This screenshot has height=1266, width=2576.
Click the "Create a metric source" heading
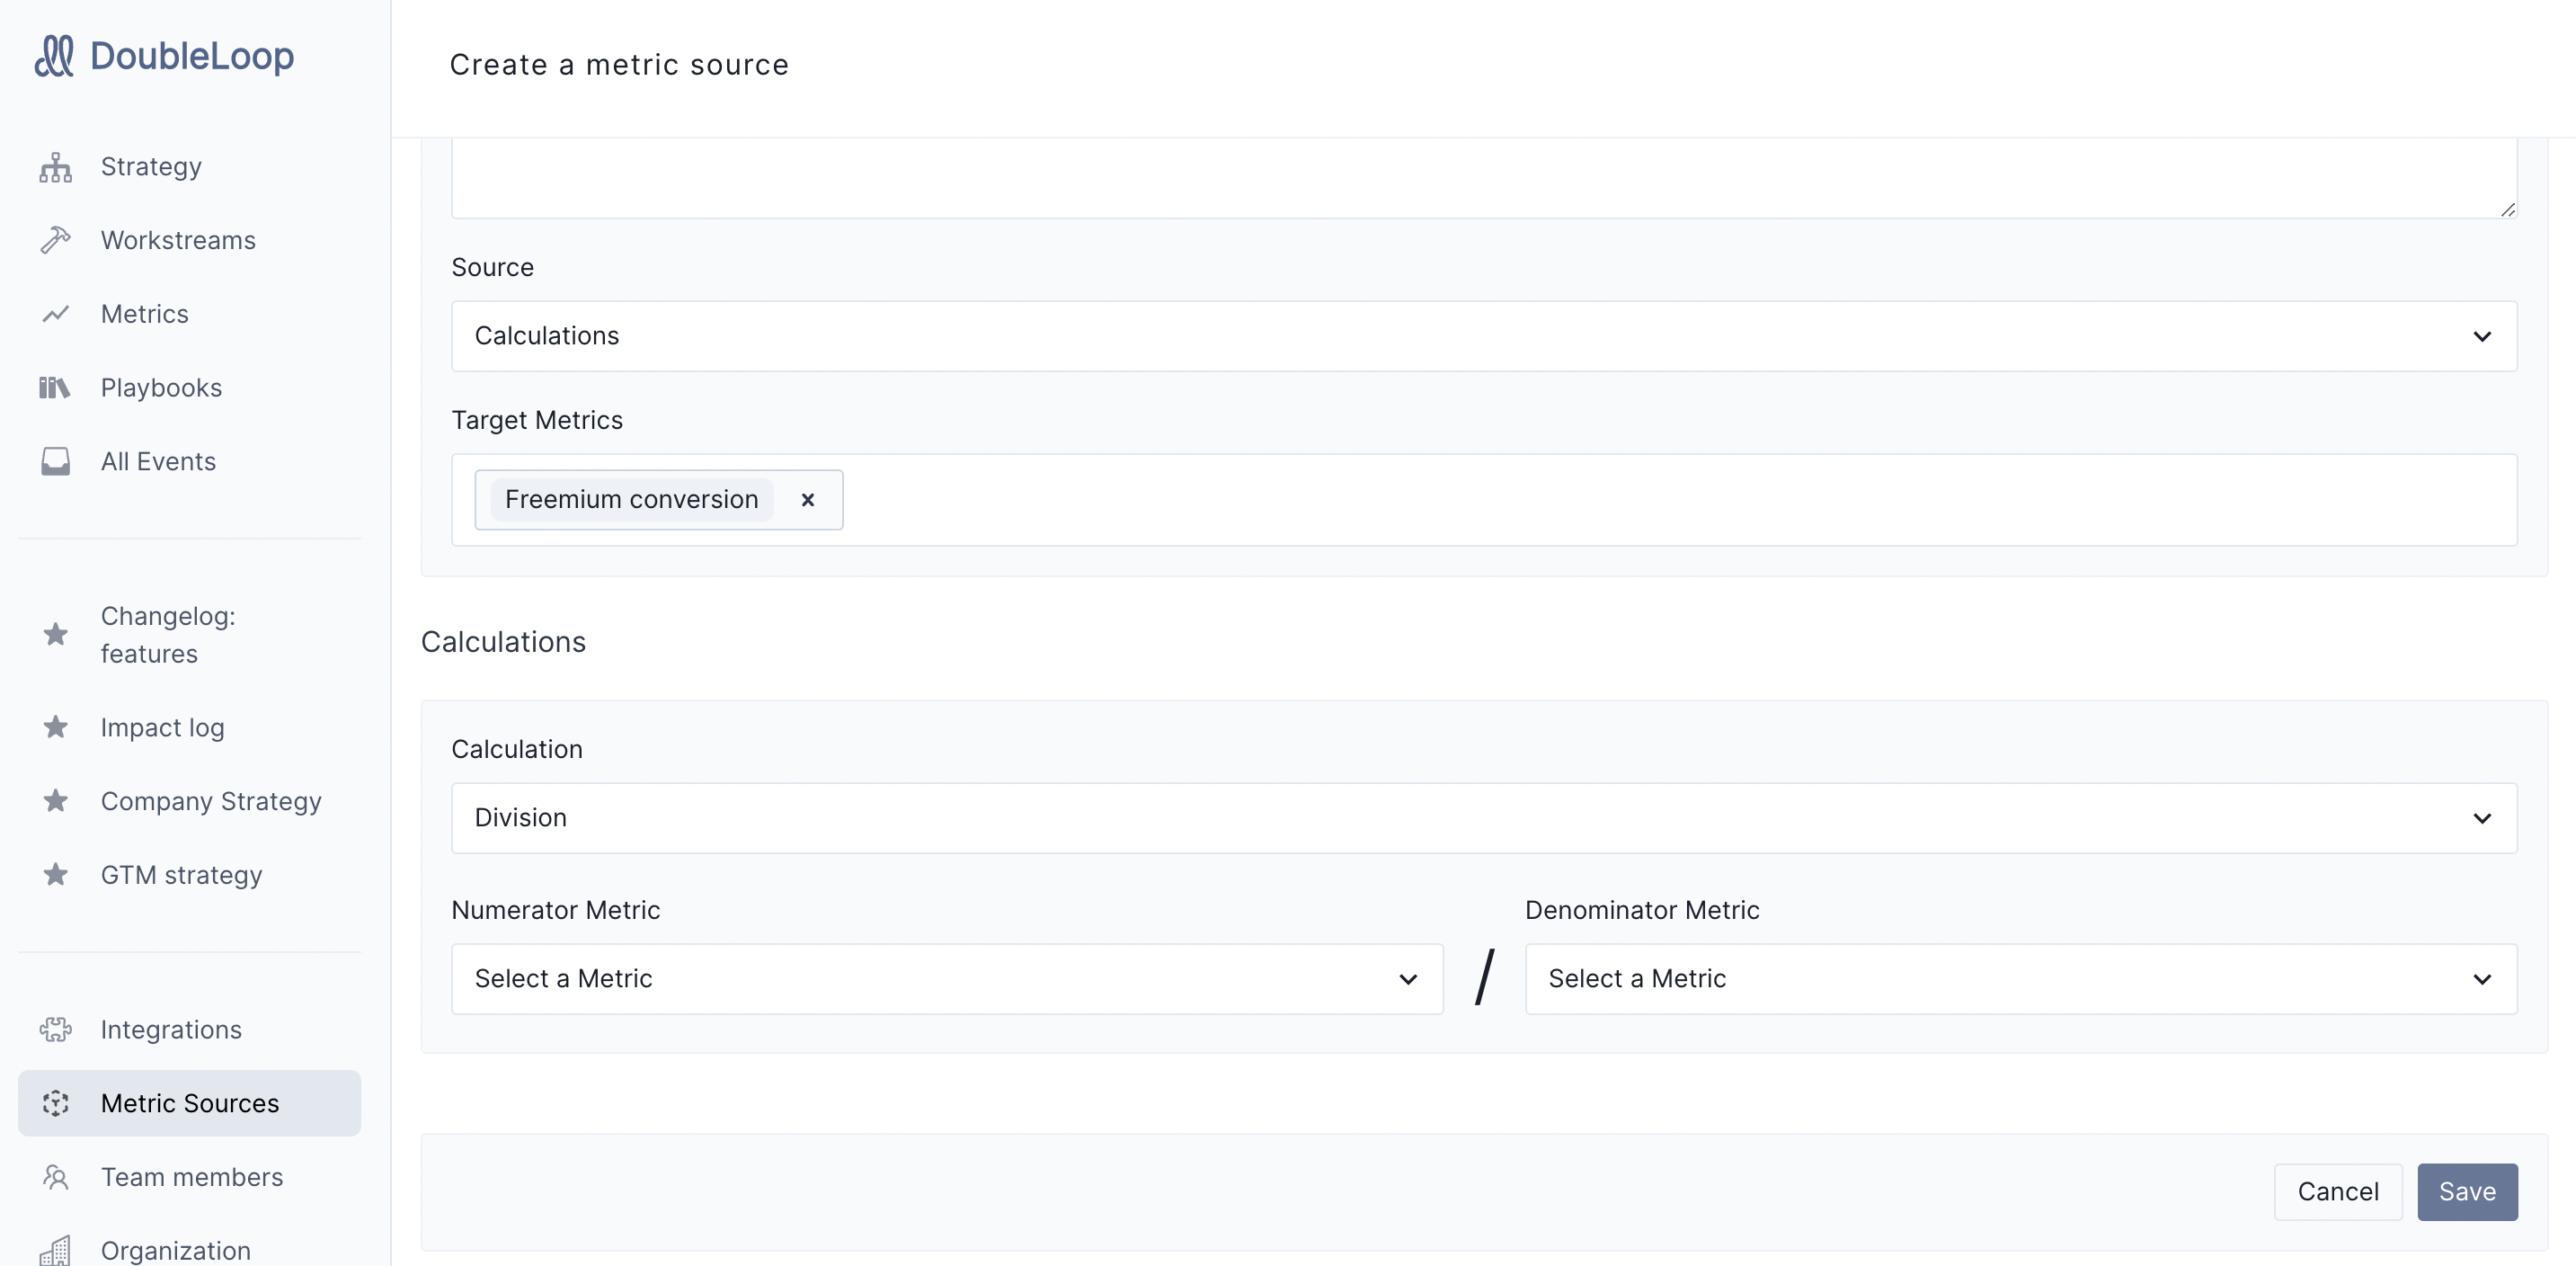pyautogui.click(x=619, y=65)
